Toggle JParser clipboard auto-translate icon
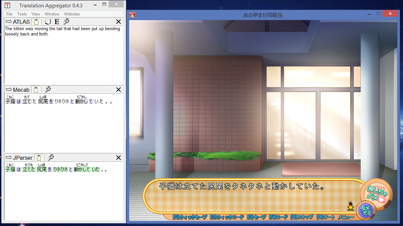403x226 pixels. click(39, 158)
